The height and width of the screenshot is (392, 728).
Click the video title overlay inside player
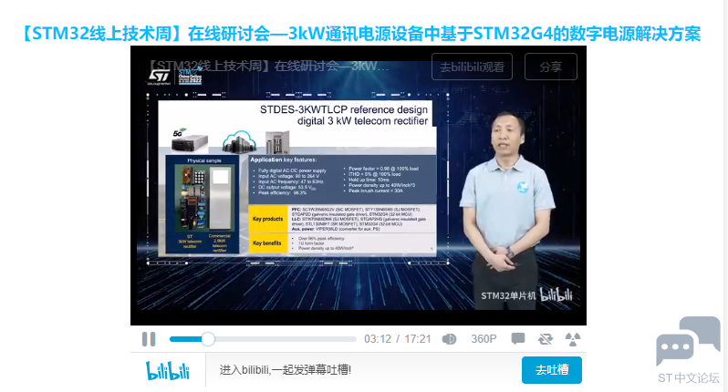pyautogui.click(x=269, y=67)
